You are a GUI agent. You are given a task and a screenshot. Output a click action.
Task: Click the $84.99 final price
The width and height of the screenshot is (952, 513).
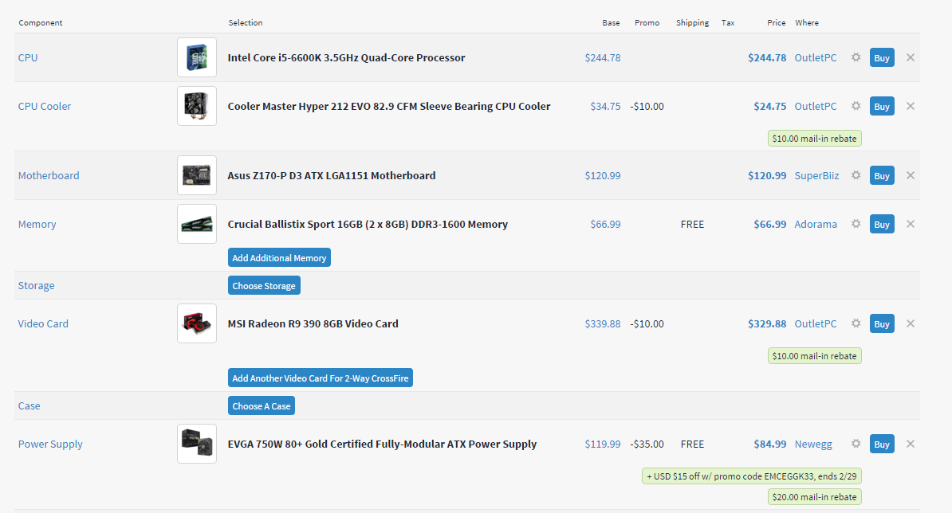[x=770, y=444]
